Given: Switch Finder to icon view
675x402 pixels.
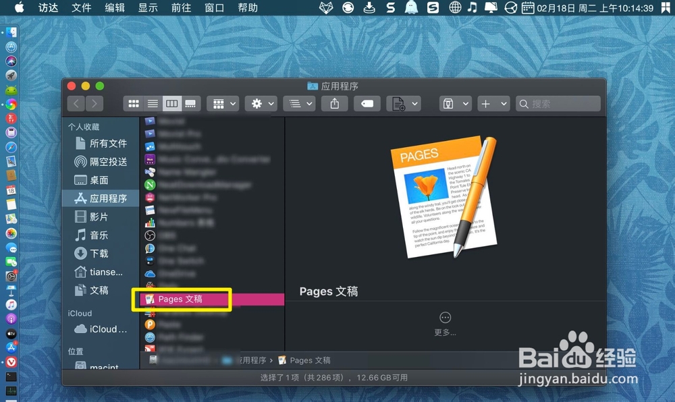Looking at the screenshot, I should [134, 104].
